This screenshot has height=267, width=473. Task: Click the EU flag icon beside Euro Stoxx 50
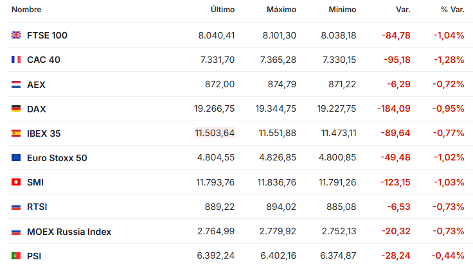point(16,158)
